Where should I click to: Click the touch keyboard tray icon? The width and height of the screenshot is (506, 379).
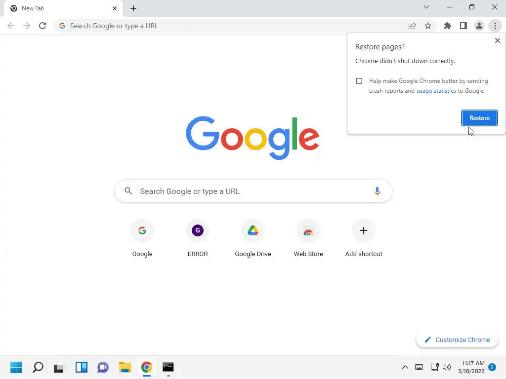click(419, 367)
